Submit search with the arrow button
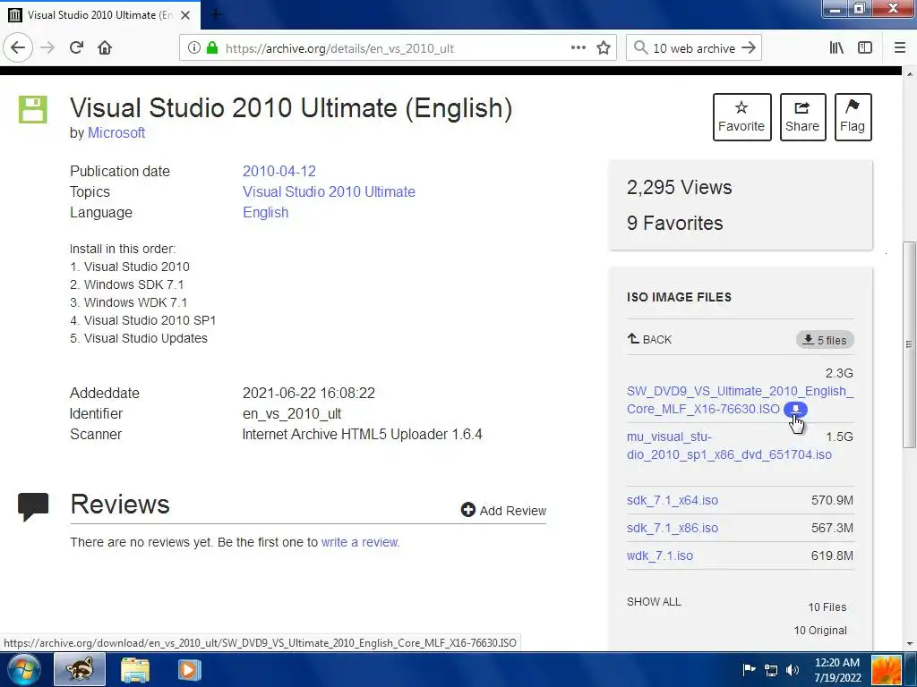The height and width of the screenshot is (687, 917). coord(749,48)
